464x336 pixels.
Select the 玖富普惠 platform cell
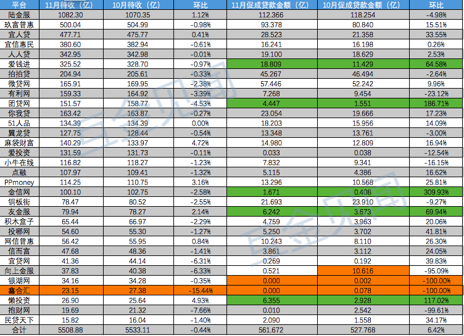[19, 25]
